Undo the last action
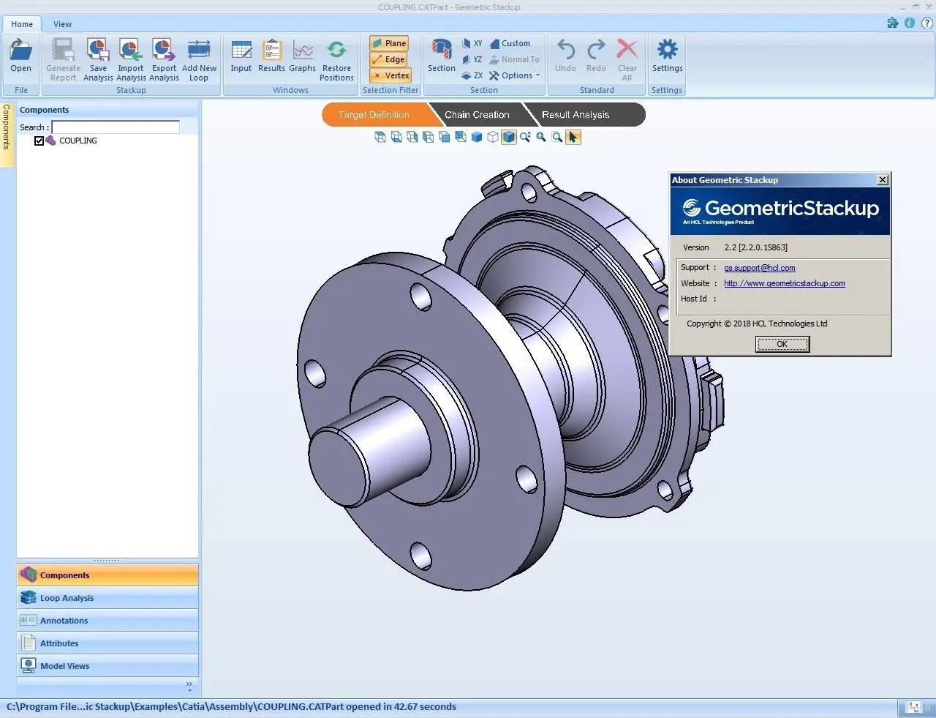This screenshot has height=718, width=936. tap(565, 57)
